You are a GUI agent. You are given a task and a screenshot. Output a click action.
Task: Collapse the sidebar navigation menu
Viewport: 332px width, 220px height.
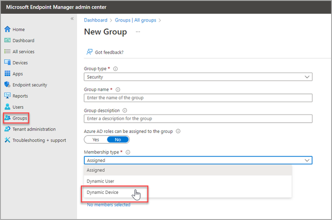[x=72, y=19]
